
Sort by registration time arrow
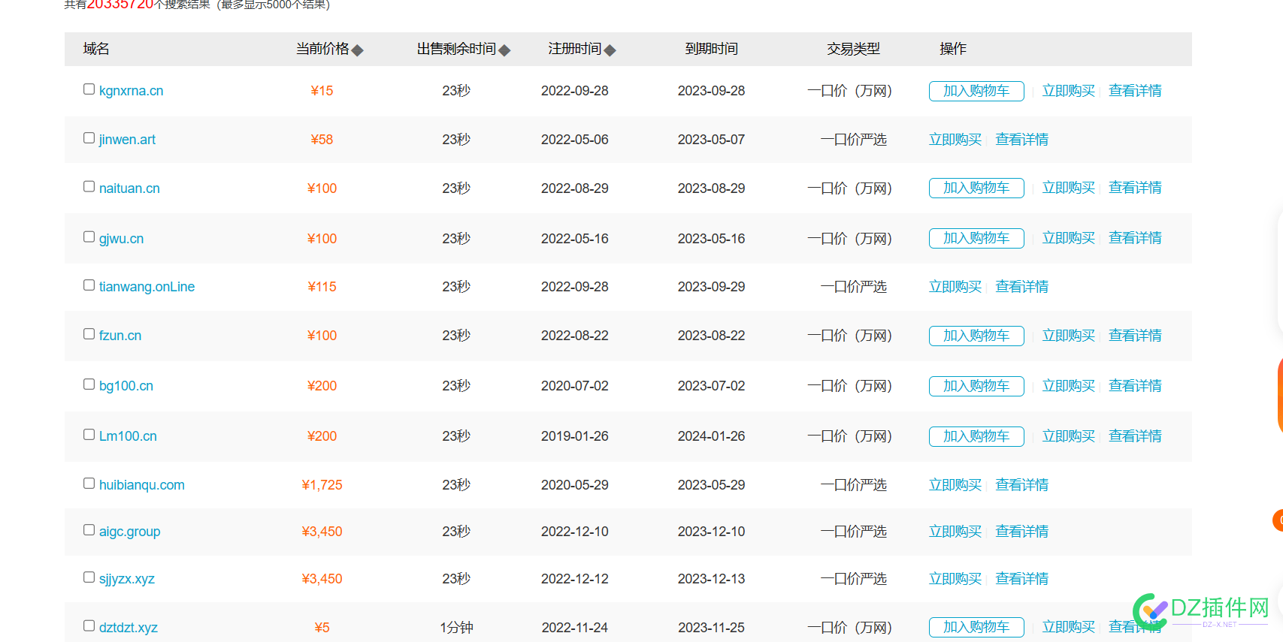pos(610,50)
